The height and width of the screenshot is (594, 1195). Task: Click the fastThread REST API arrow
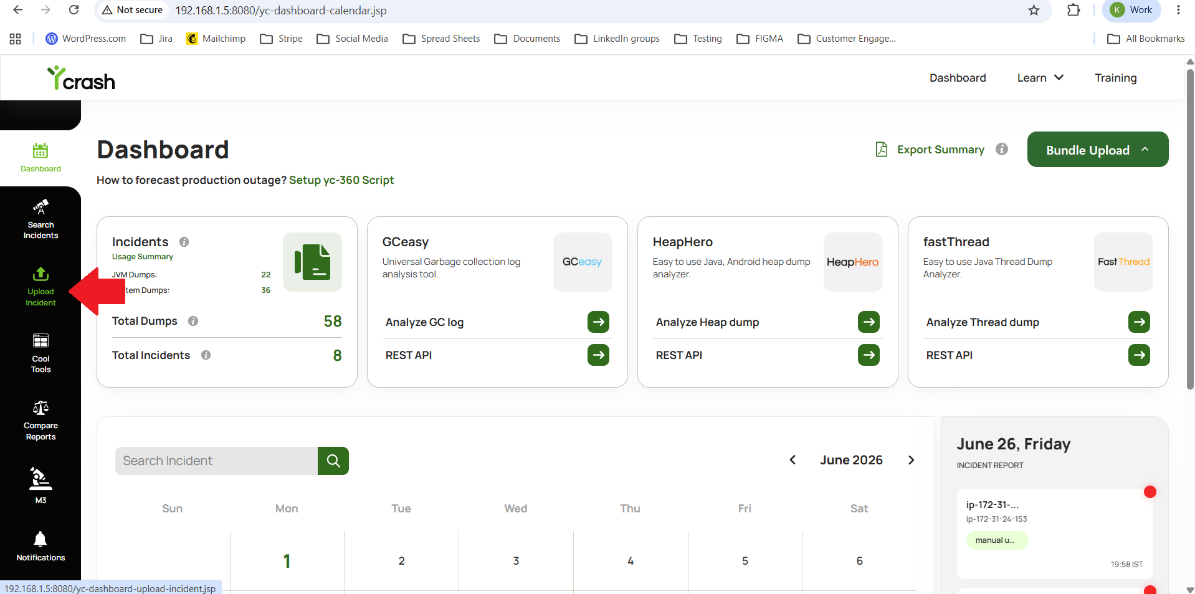click(1139, 355)
